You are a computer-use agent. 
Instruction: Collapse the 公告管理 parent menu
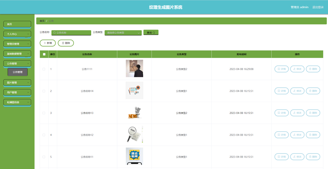17,64
